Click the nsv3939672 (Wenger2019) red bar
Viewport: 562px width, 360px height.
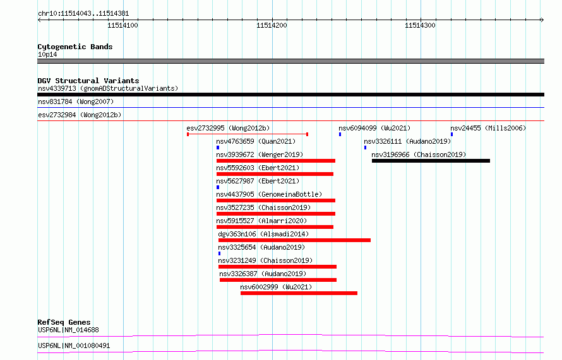coord(276,161)
